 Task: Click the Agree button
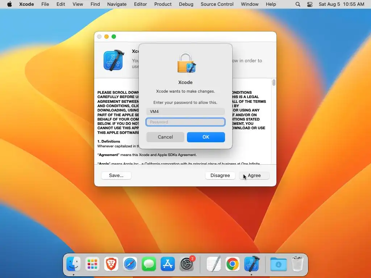point(254,176)
